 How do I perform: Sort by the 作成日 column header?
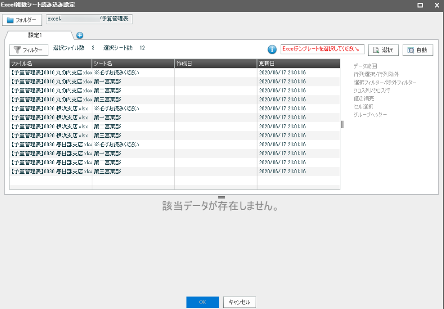click(x=216, y=63)
